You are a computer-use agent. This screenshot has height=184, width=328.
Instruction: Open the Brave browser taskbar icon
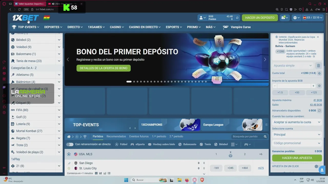202,180
